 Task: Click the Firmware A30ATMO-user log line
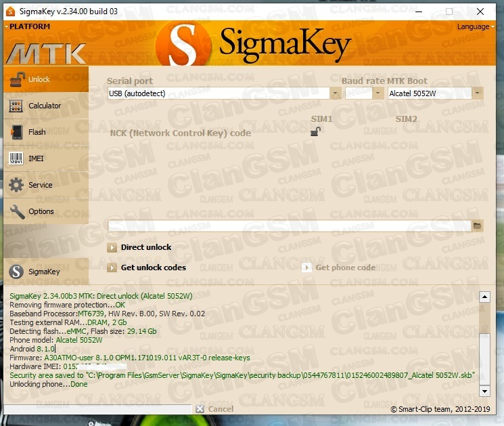point(130,358)
